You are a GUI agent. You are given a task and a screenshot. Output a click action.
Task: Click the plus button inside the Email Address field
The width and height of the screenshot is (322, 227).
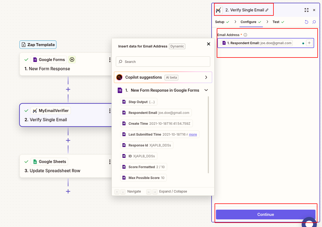click(309, 43)
